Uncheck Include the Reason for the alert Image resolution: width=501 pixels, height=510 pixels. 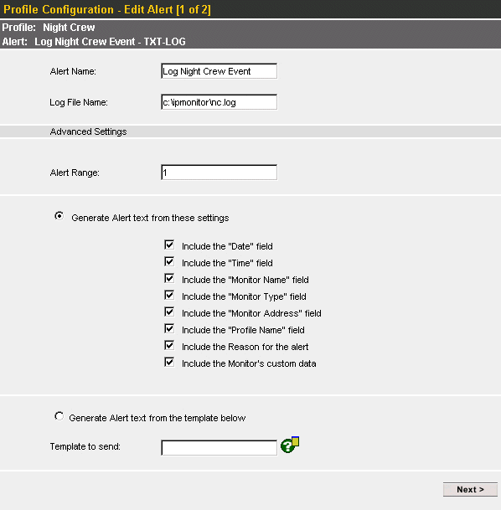[169, 345]
